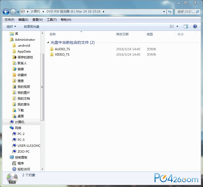Open the address bar history dropdown
The width and height of the screenshot is (203, 187).
[x=164, y=12]
